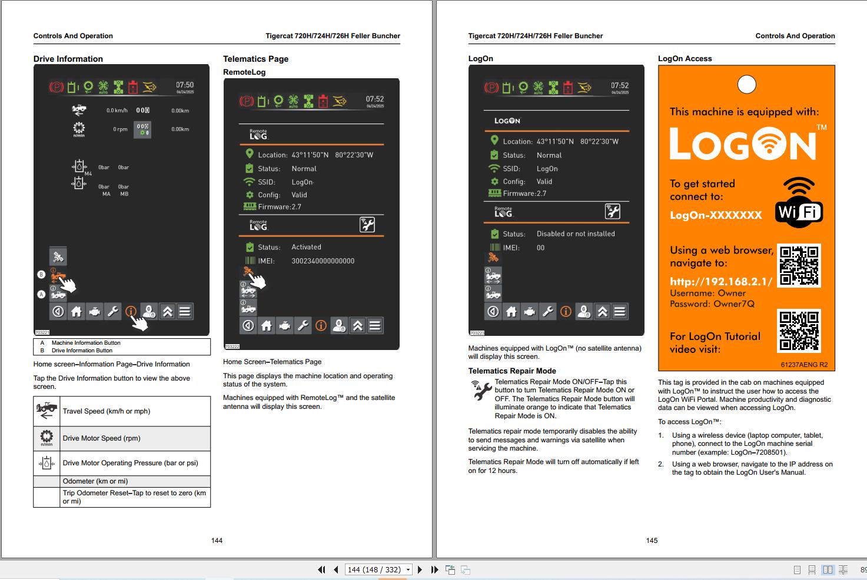Tap the orange info icon in RemoteLog screen

tap(321, 325)
